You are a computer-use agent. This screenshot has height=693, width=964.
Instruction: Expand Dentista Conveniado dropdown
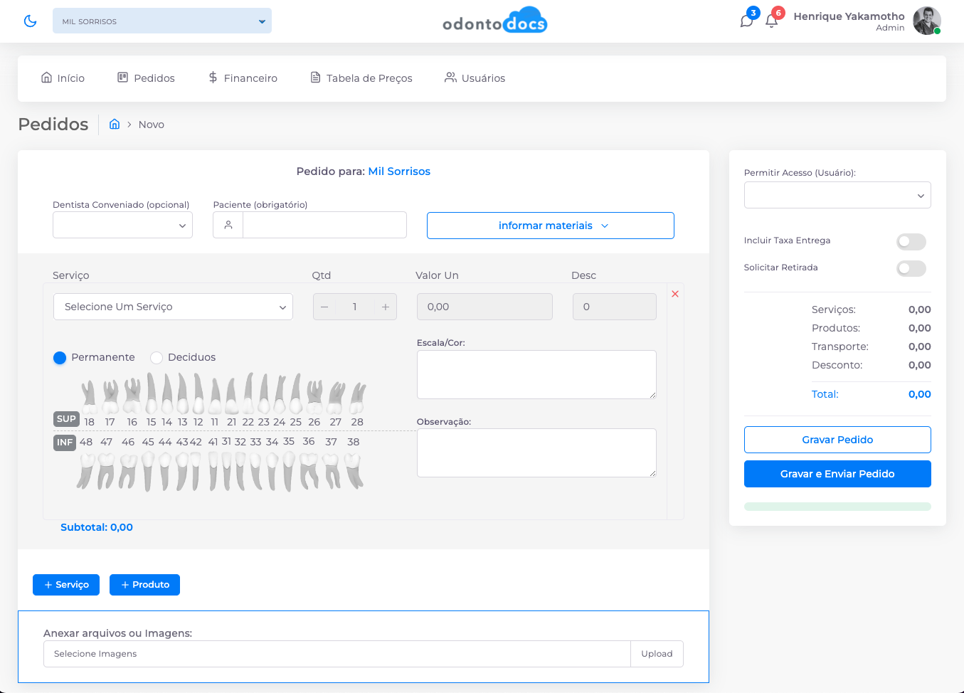click(122, 226)
